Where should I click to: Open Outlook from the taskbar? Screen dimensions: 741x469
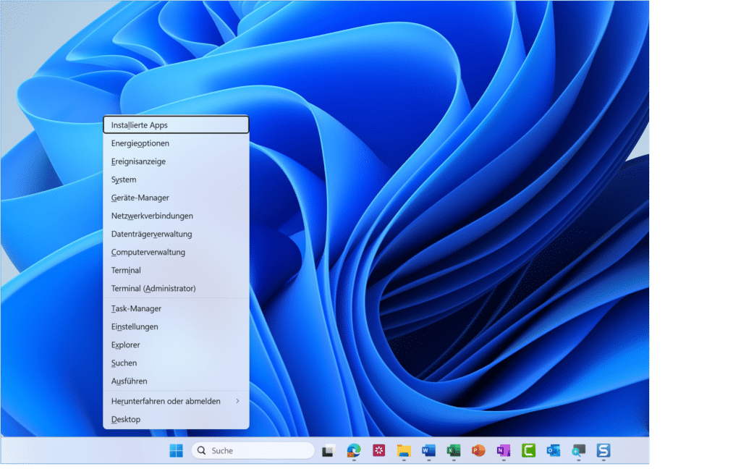[554, 451]
